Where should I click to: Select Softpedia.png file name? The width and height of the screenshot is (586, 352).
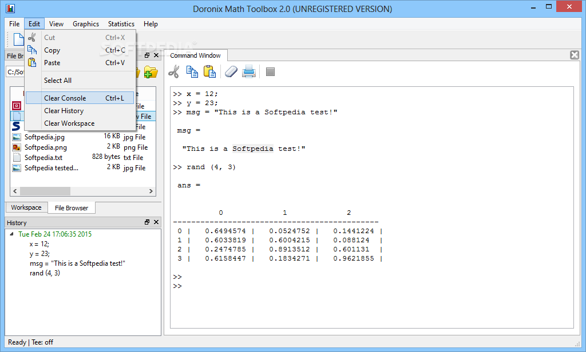(x=46, y=147)
